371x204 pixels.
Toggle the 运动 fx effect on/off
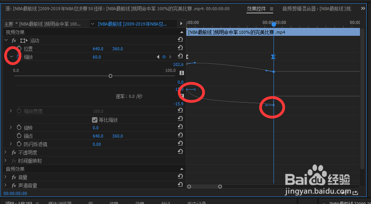point(14,41)
